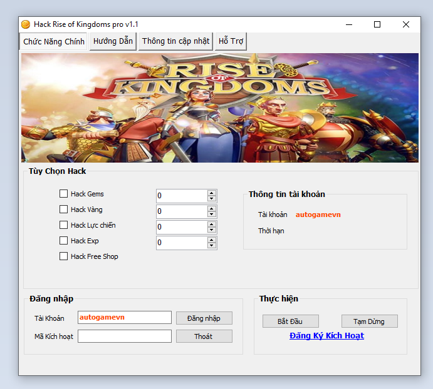Image resolution: width=433 pixels, height=389 pixels.
Task: Click the Thoát button
Action: (x=204, y=336)
